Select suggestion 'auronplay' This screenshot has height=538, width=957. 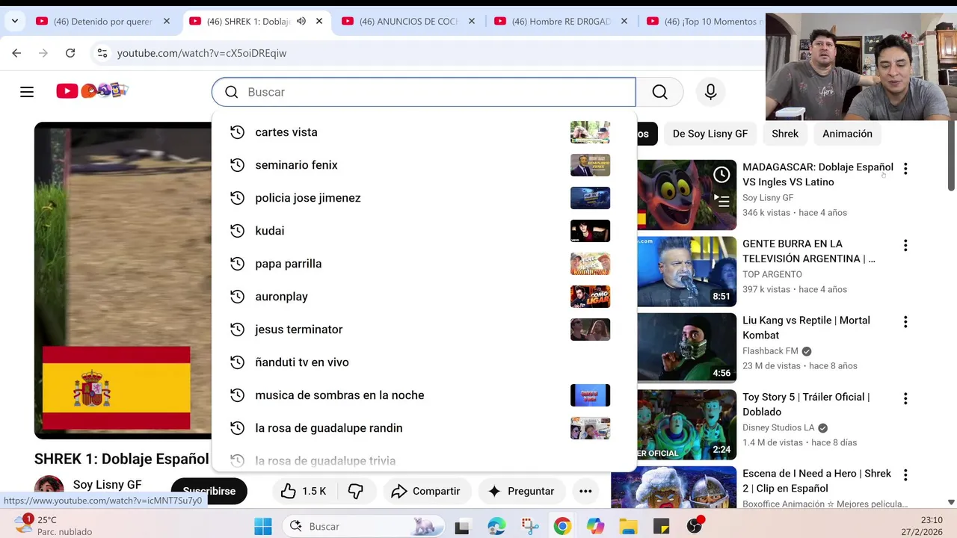(x=424, y=297)
